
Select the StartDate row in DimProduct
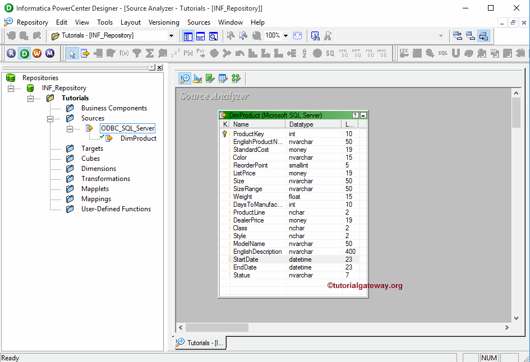(245, 259)
